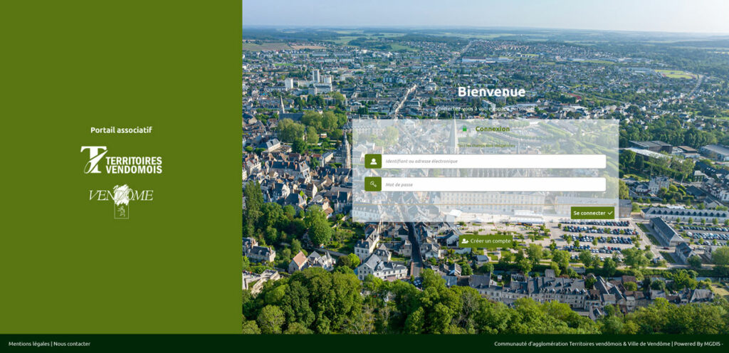Viewport: 729px width, 353px height.
Task: Click the Territoires Vendômois logo
Action: (x=121, y=160)
